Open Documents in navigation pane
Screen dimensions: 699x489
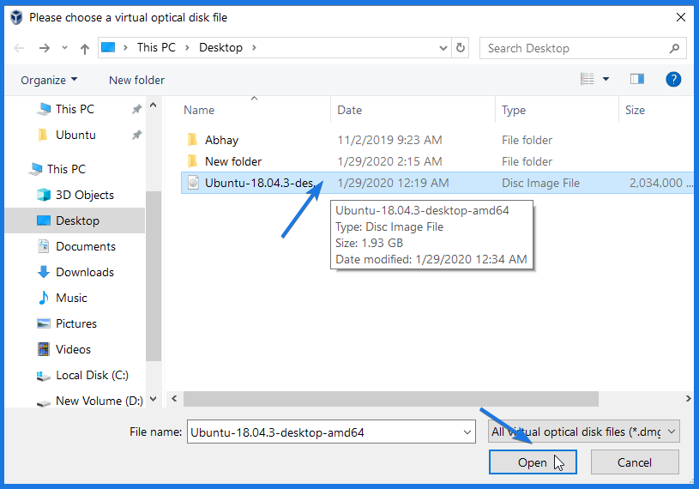(86, 246)
